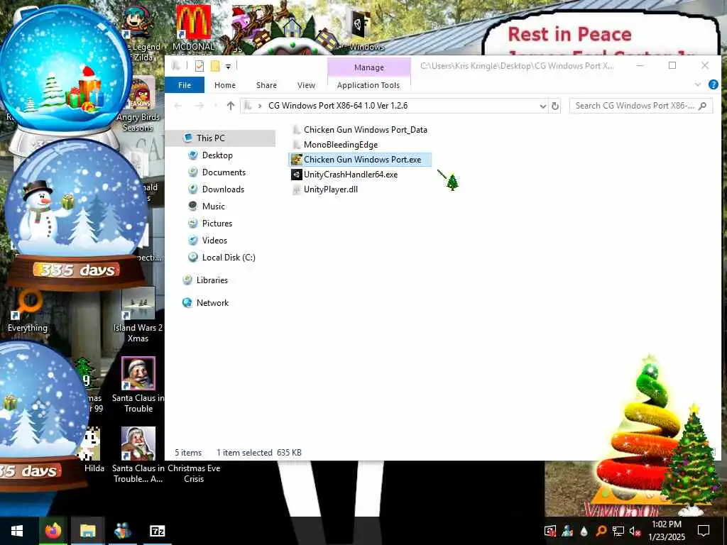Switch to the Home ribbon tab
The height and width of the screenshot is (545, 727).
click(225, 85)
